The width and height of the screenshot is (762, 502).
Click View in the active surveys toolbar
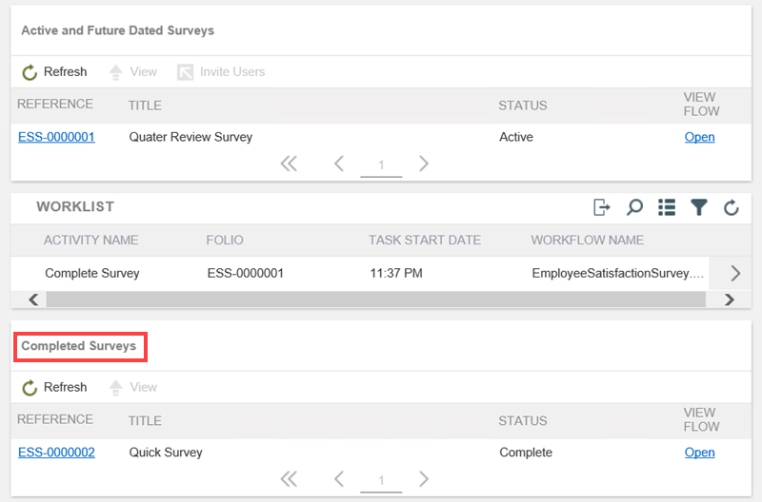click(x=133, y=72)
